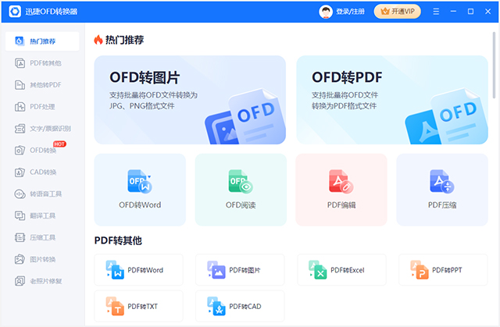Click the PDF压缩 label text

(442, 205)
